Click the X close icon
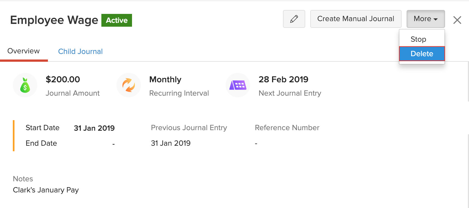Screen dimensions: 469x208 click(457, 20)
